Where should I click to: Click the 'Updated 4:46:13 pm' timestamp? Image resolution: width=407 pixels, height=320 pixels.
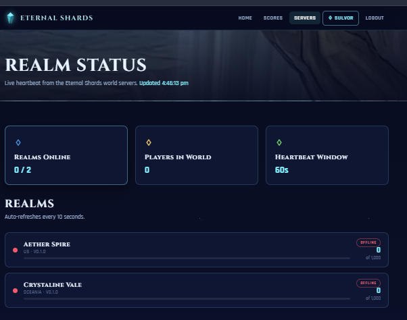(x=164, y=83)
